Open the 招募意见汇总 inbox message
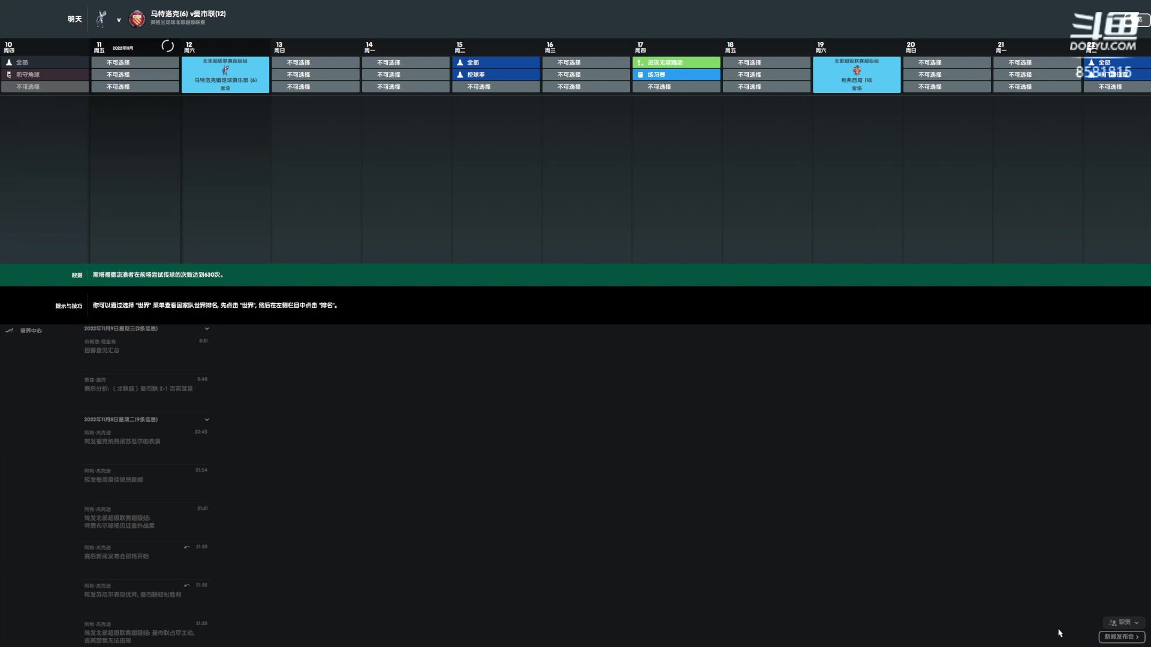The height and width of the screenshot is (647, 1151). (102, 350)
